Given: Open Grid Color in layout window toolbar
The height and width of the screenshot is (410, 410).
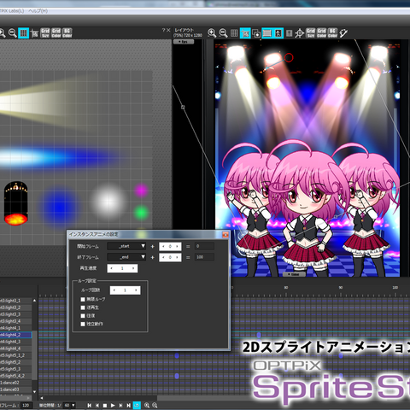Looking at the screenshot, I should 321,33.
